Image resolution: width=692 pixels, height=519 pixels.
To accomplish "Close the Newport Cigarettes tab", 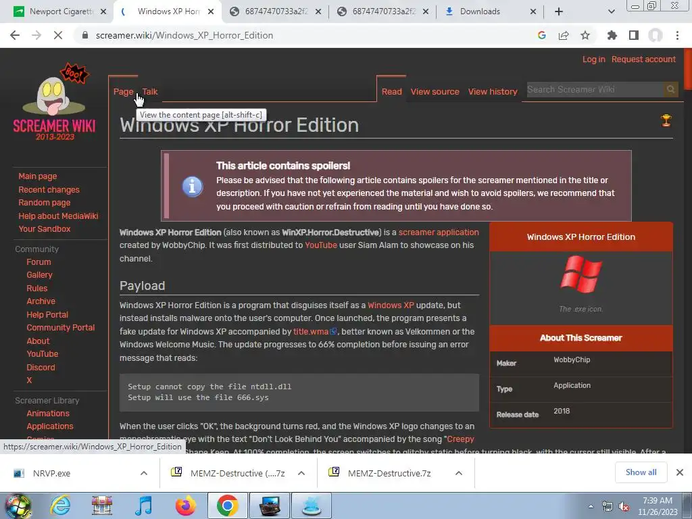I will 103,11.
